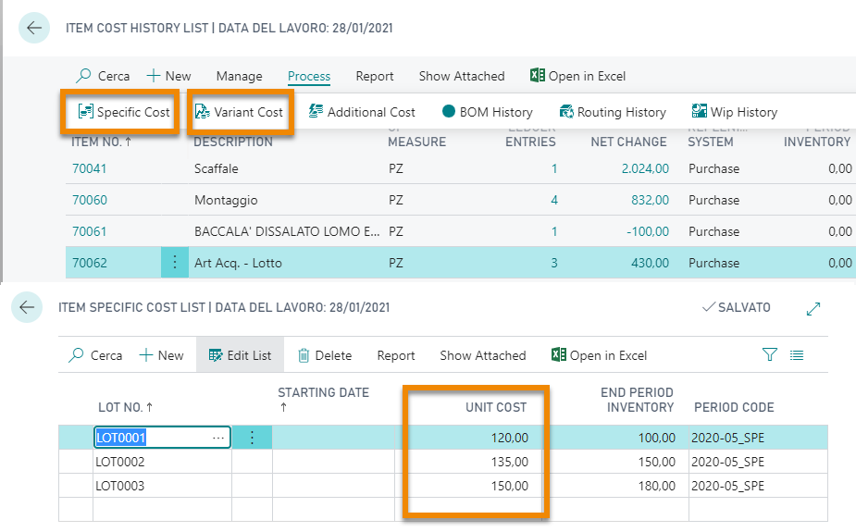Image resolution: width=856 pixels, height=532 pixels.
Task: Open net change -100,00 value
Action: click(648, 231)
